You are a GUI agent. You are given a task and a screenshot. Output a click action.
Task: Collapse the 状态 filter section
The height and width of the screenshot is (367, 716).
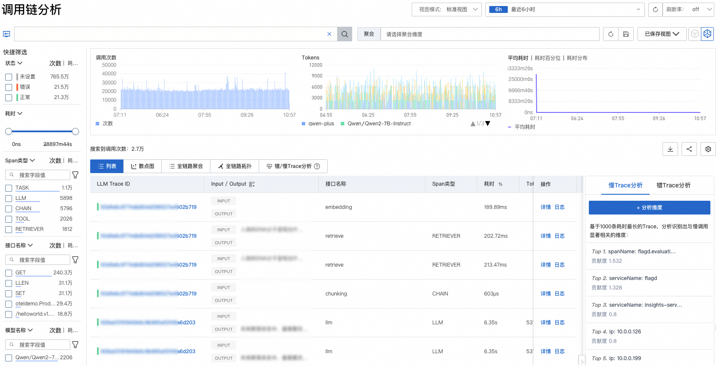click(x=14, y=63)
